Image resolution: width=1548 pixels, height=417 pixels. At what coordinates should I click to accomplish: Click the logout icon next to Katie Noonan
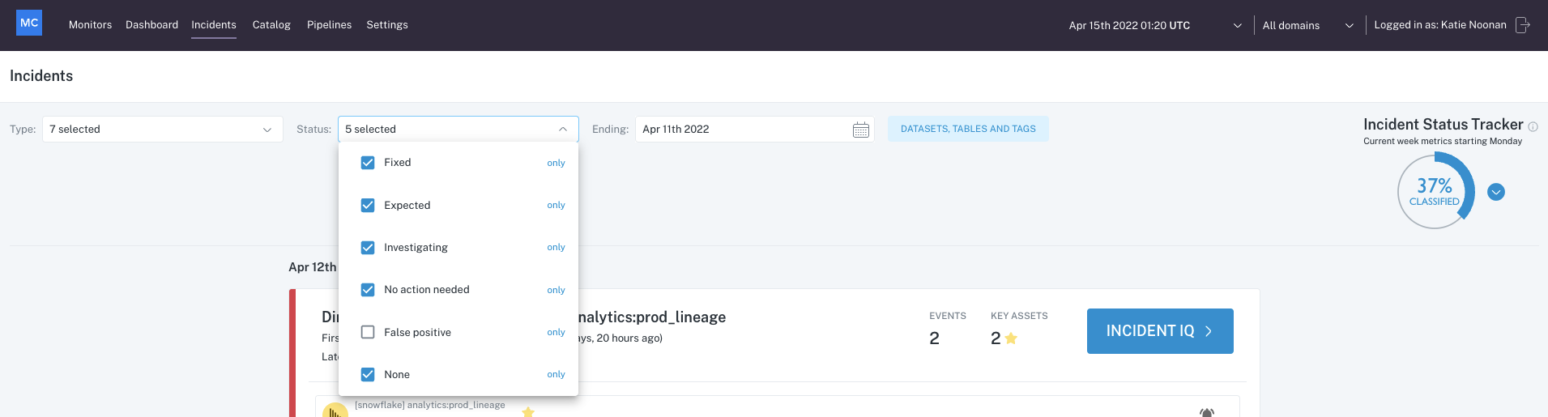click(1523, 25)
